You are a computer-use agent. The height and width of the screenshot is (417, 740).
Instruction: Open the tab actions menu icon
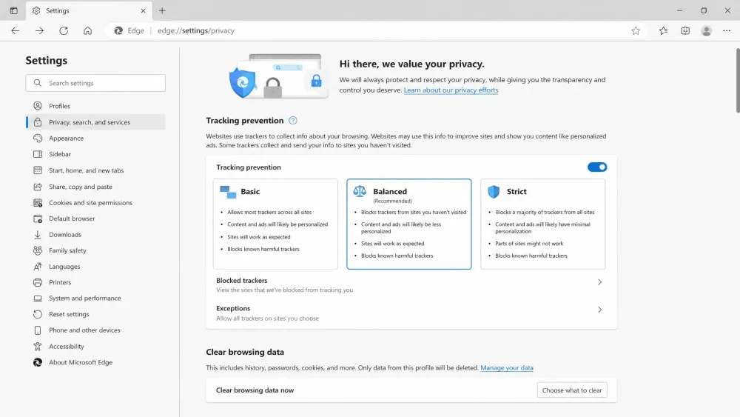click(13, 10)
